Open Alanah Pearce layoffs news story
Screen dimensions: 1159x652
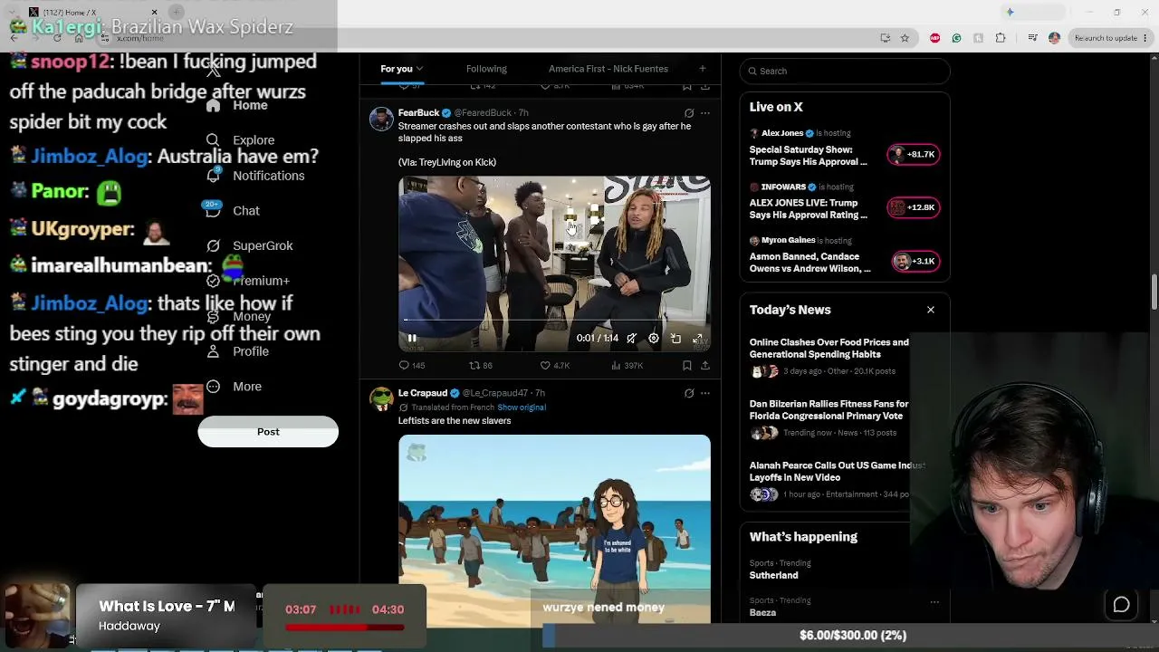[829, 480]
